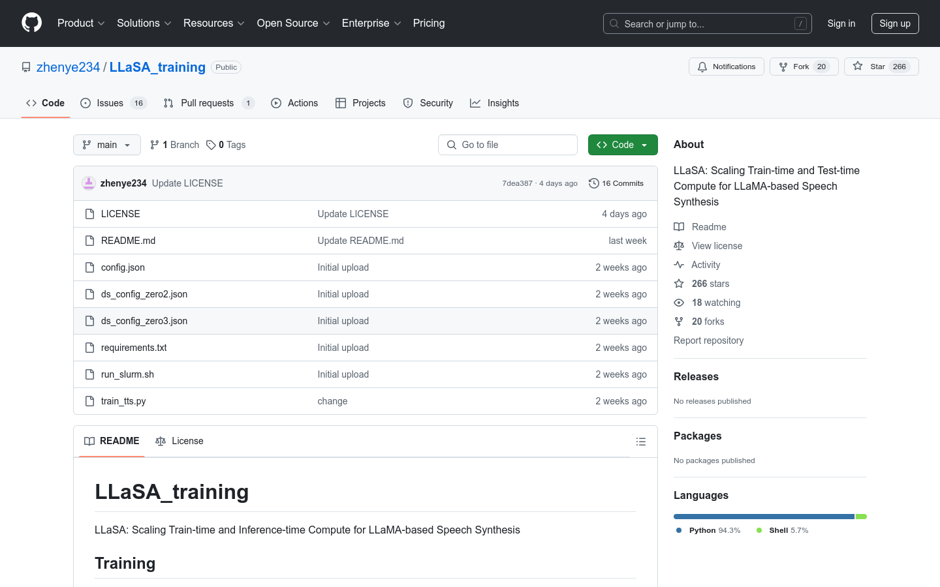
Task: Click the Sign up button
Action: tap(895, 23)
